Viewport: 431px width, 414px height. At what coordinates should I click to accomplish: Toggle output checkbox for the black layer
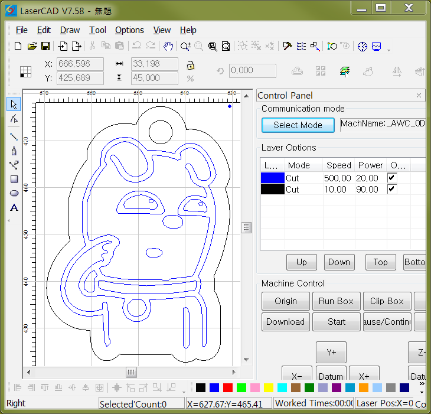point(391,189)
